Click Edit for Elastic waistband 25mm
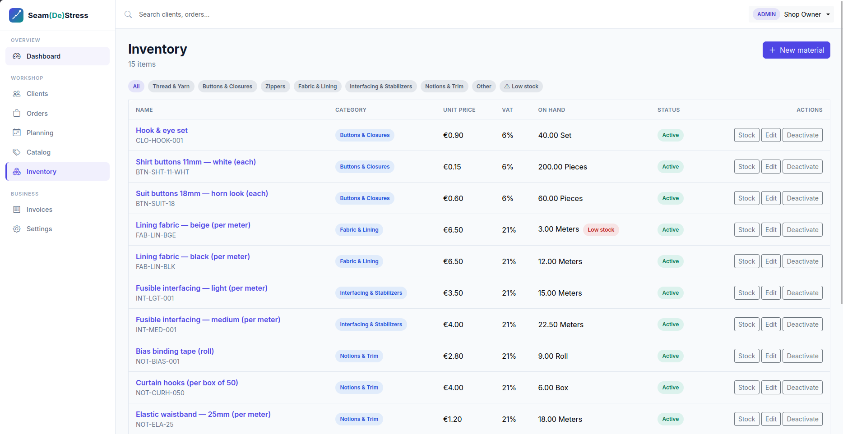The height and width of the screenshot is (434, 843). point(771,419)
